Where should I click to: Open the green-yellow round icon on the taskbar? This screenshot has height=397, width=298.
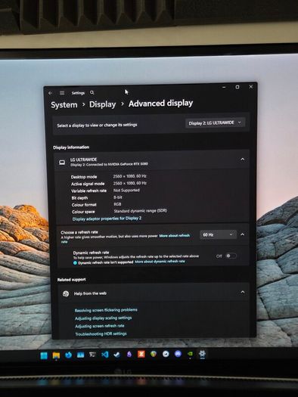coord(154,354)
